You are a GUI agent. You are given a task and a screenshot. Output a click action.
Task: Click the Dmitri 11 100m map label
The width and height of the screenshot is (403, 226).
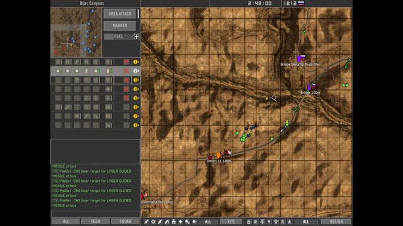[x=219, y=161]
